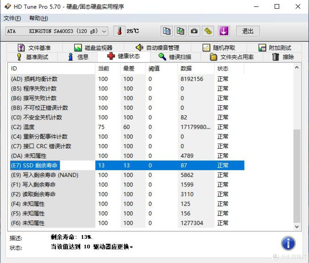Select the (C0) 不安全关机计数 row

point(127,117)
